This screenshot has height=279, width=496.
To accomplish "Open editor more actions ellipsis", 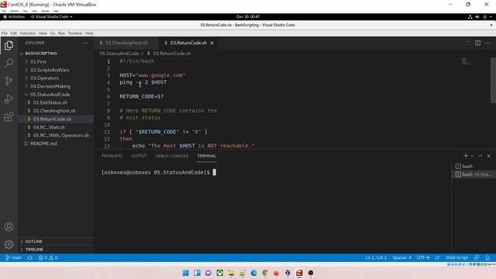I will coord(487,43).
